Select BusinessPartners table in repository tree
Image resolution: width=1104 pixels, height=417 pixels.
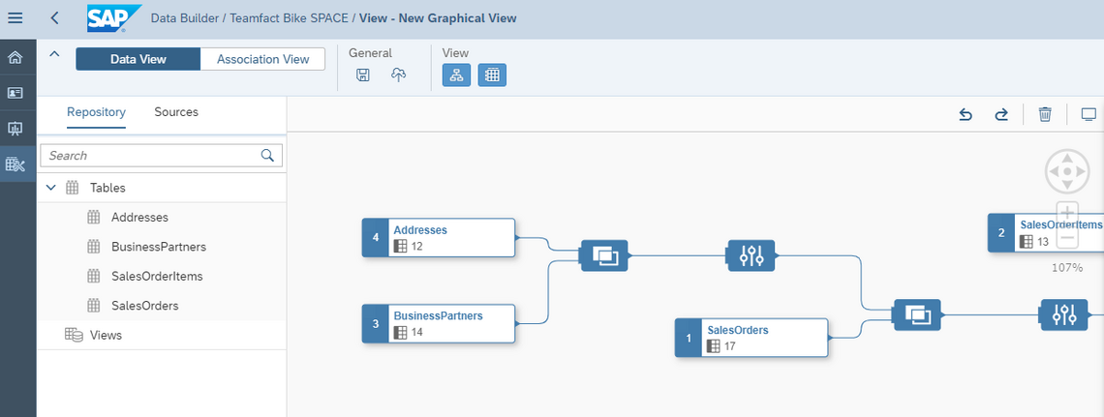[162, 247]
